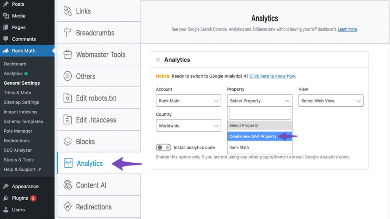390x219 pixels.
Task: Open Schema Templates submenu item
Action: (x=23, y=121)
